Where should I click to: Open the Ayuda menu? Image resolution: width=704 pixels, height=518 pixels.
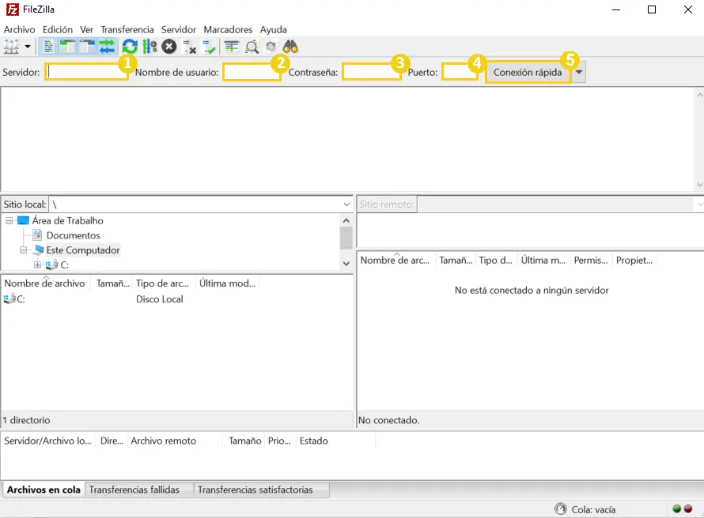click(x=274, y=29)
